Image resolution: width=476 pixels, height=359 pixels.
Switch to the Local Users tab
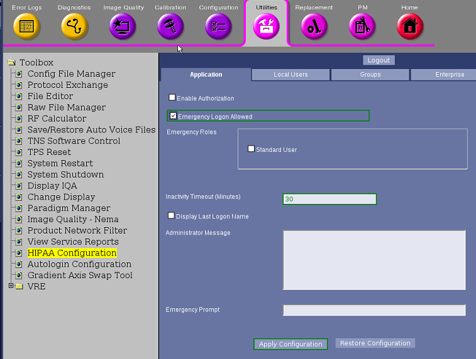pos(291,75)
